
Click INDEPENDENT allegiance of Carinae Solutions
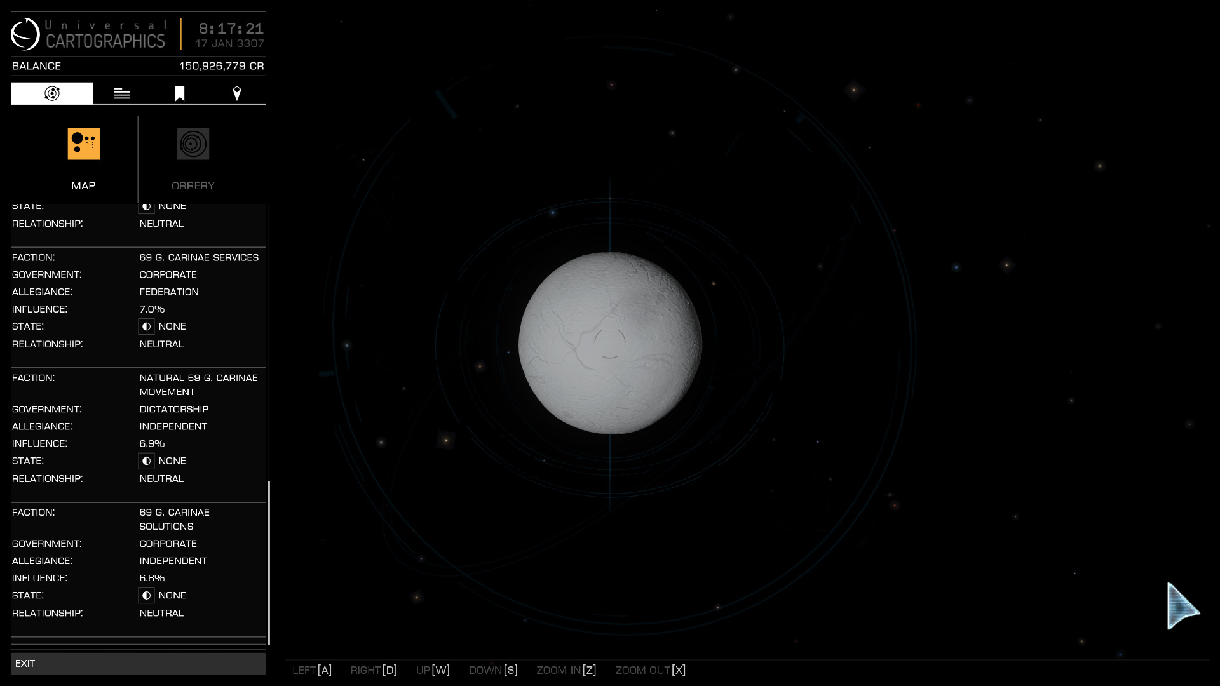(173, 562)
